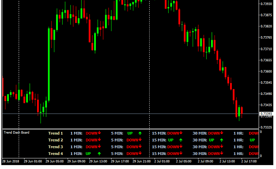This screenshot has height=169, width=276.
Task: Click the '29 Jun 21:00' time axis label
Action: point(141,161)
